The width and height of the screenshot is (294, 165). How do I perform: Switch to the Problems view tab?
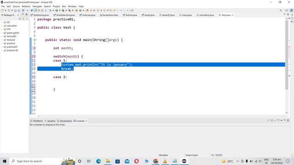point(37,121)
